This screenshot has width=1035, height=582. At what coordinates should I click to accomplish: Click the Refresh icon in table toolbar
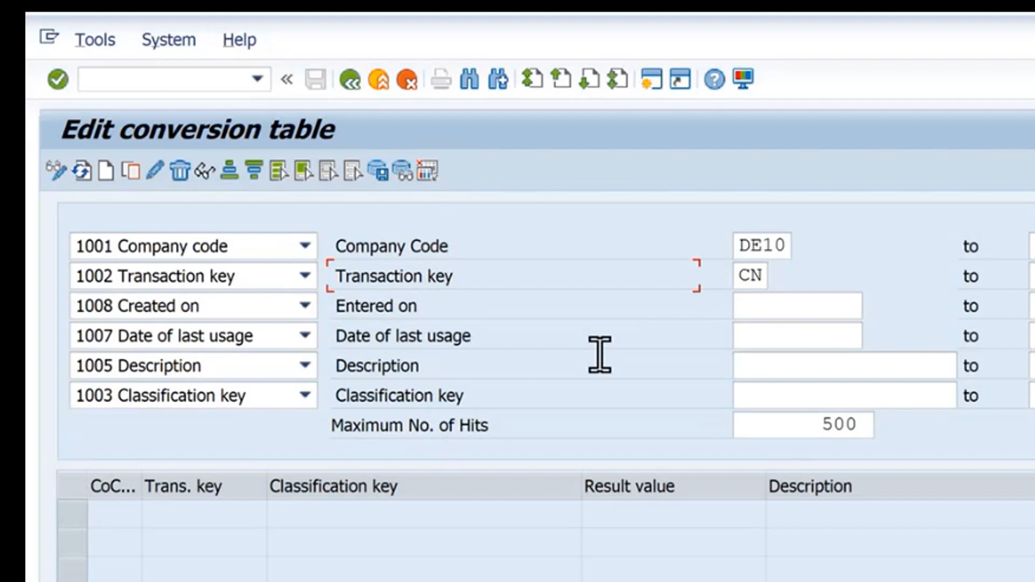[x=82, y=171]
